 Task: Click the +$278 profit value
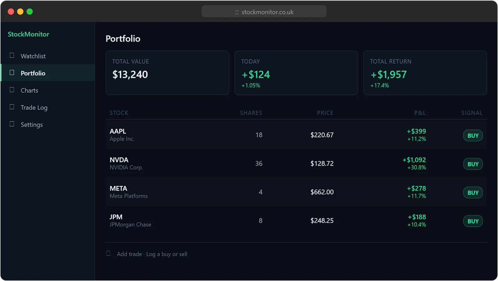click(x=416, y=188)
